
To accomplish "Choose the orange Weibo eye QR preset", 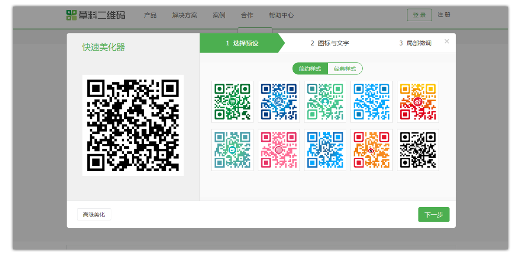I will tap(372, 150).
